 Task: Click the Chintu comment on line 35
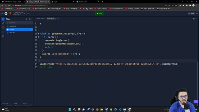46,67
